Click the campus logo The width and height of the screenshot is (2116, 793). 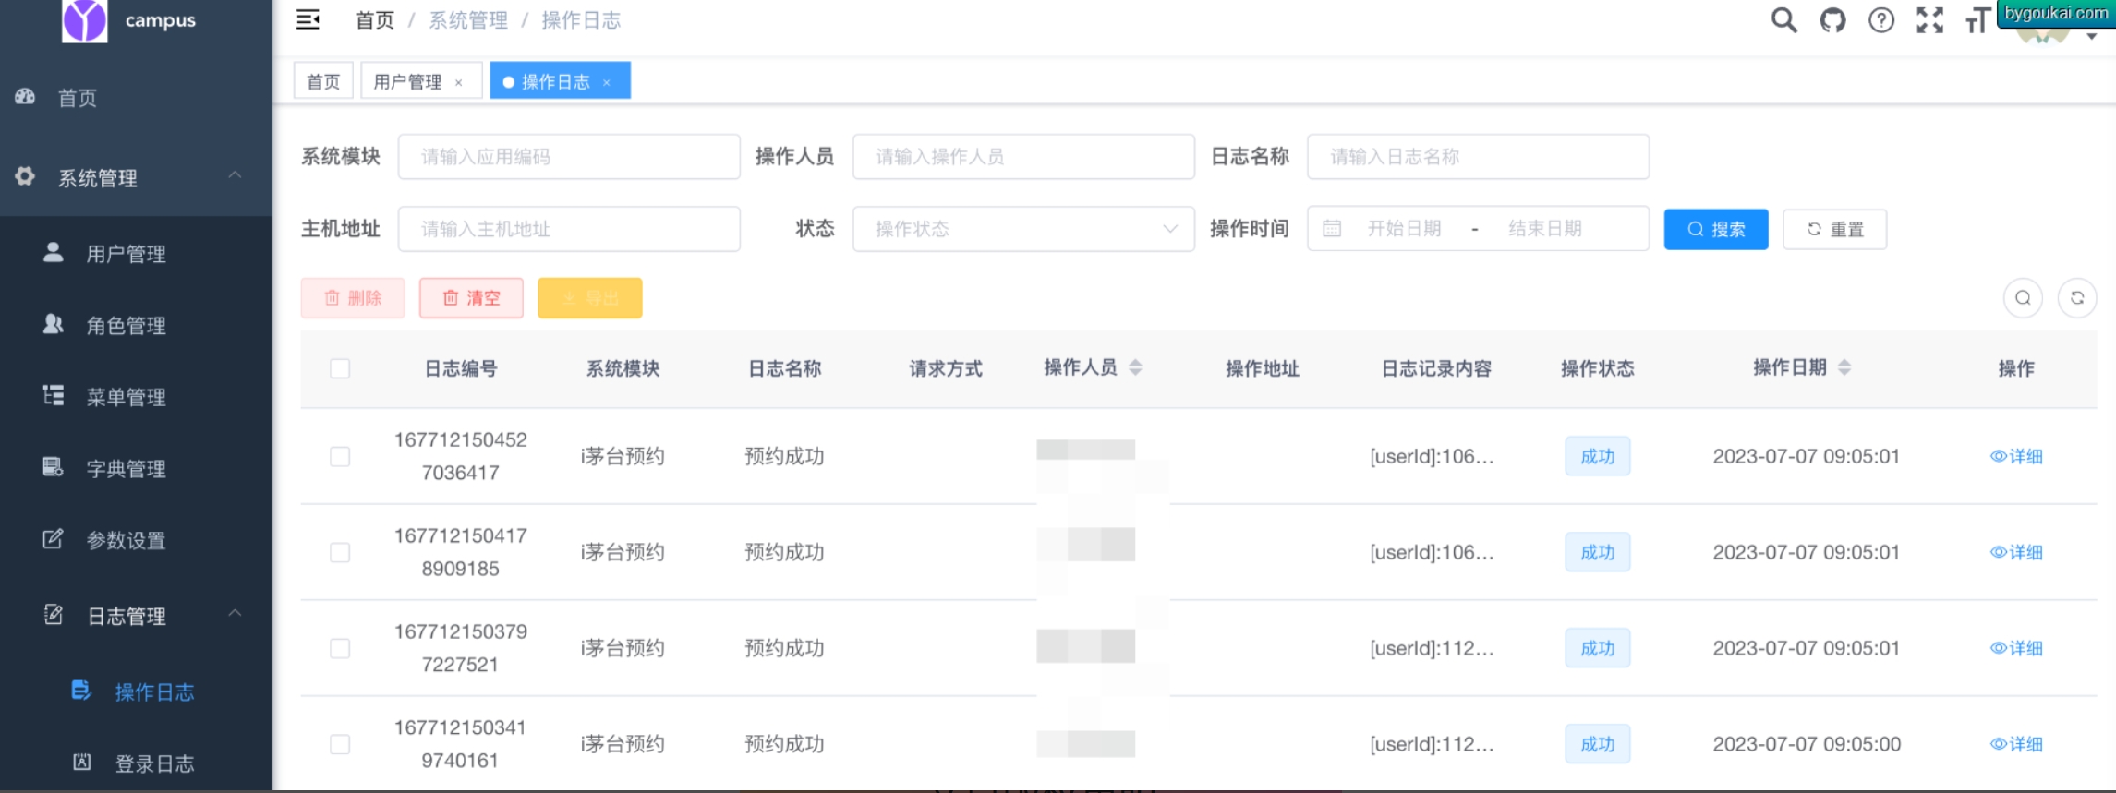84,20
